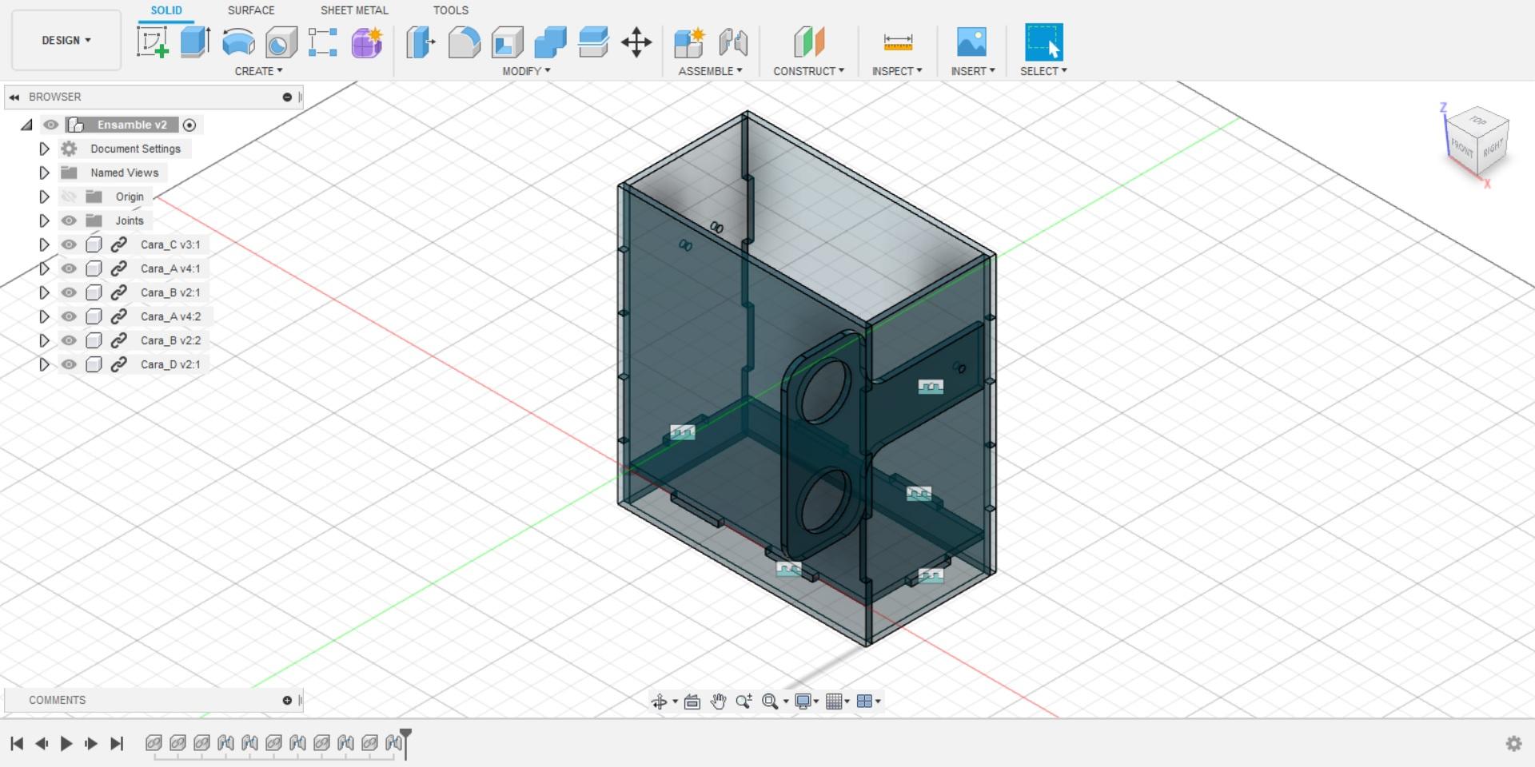Click the Orbit navigation icon

[x=659, y=701]
